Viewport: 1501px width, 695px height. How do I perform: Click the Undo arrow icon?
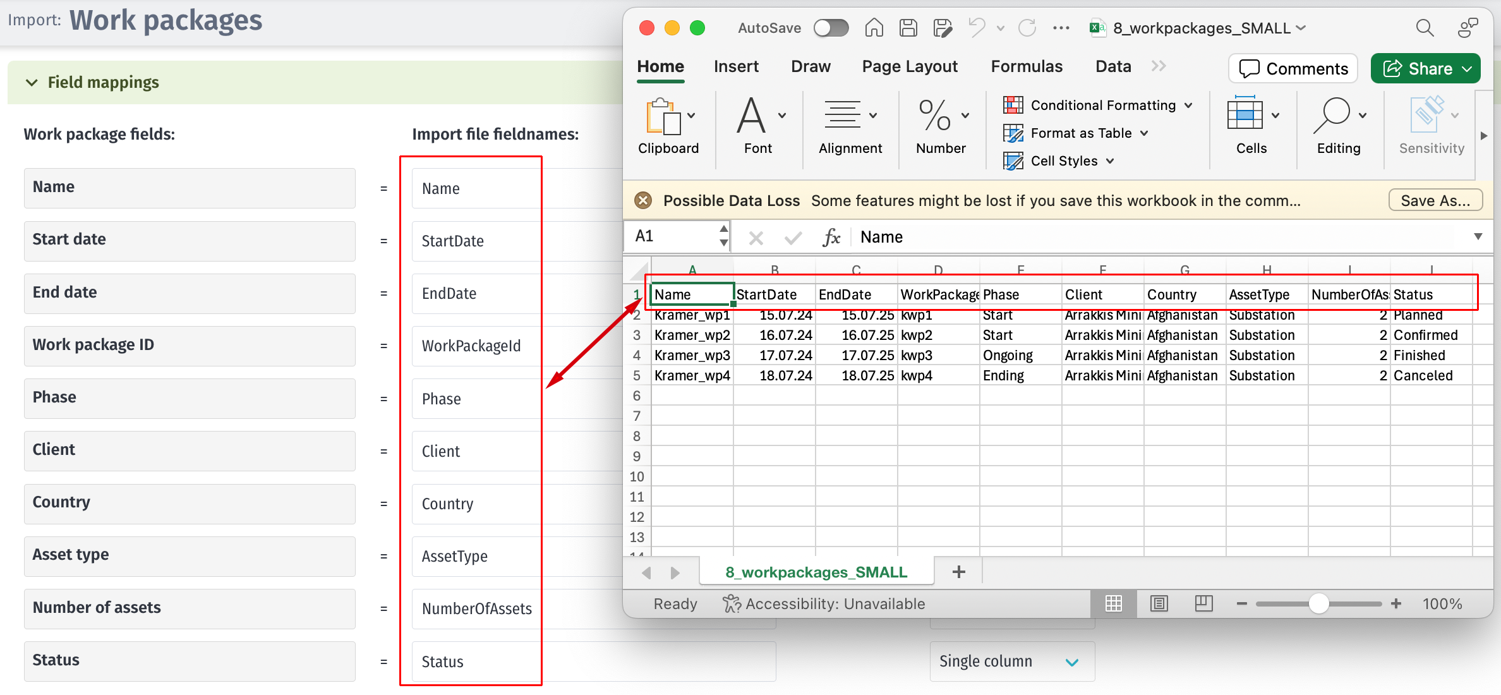[x=977, y=28]
